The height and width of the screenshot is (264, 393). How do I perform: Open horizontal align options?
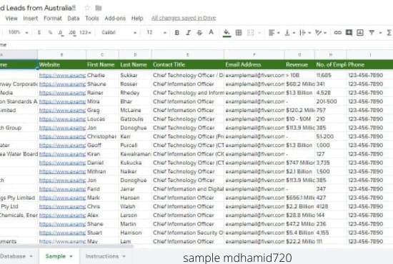274,33
